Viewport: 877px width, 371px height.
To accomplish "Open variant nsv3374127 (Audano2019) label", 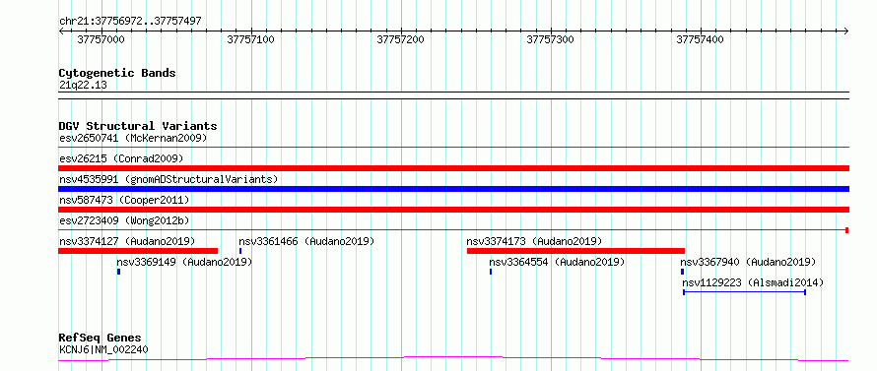I will tap(127, 241).
